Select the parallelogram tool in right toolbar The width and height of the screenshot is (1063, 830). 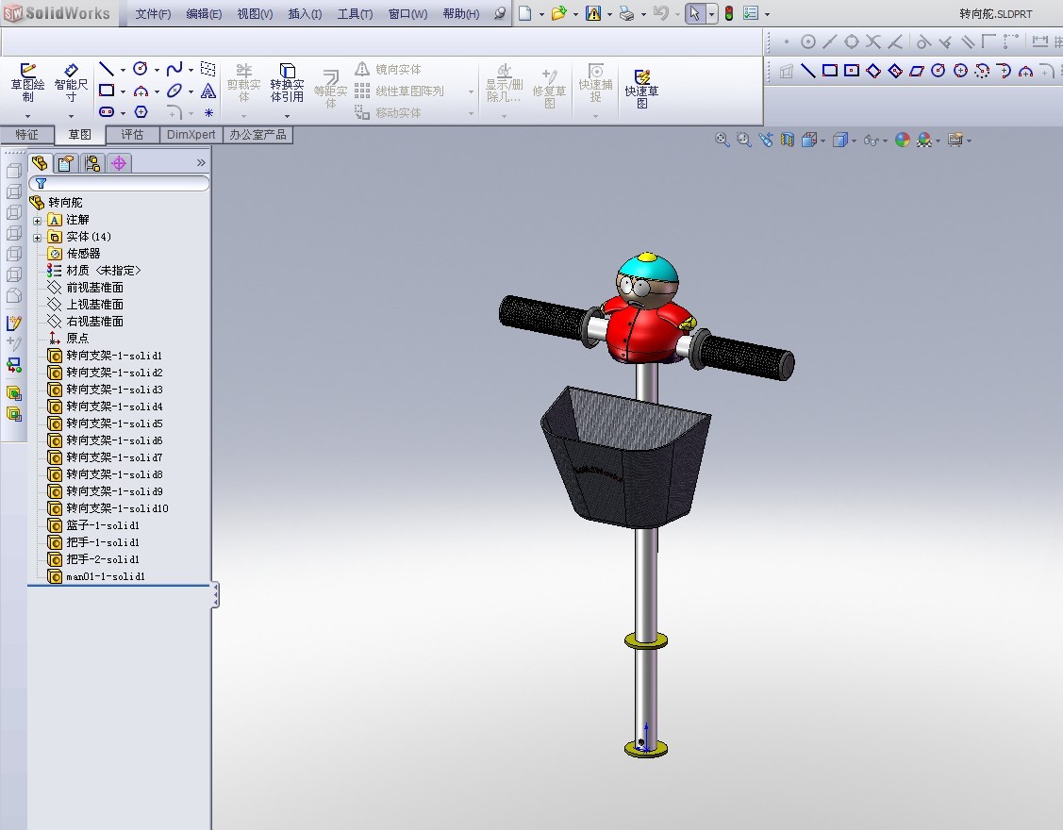click(x=917, y=71)
